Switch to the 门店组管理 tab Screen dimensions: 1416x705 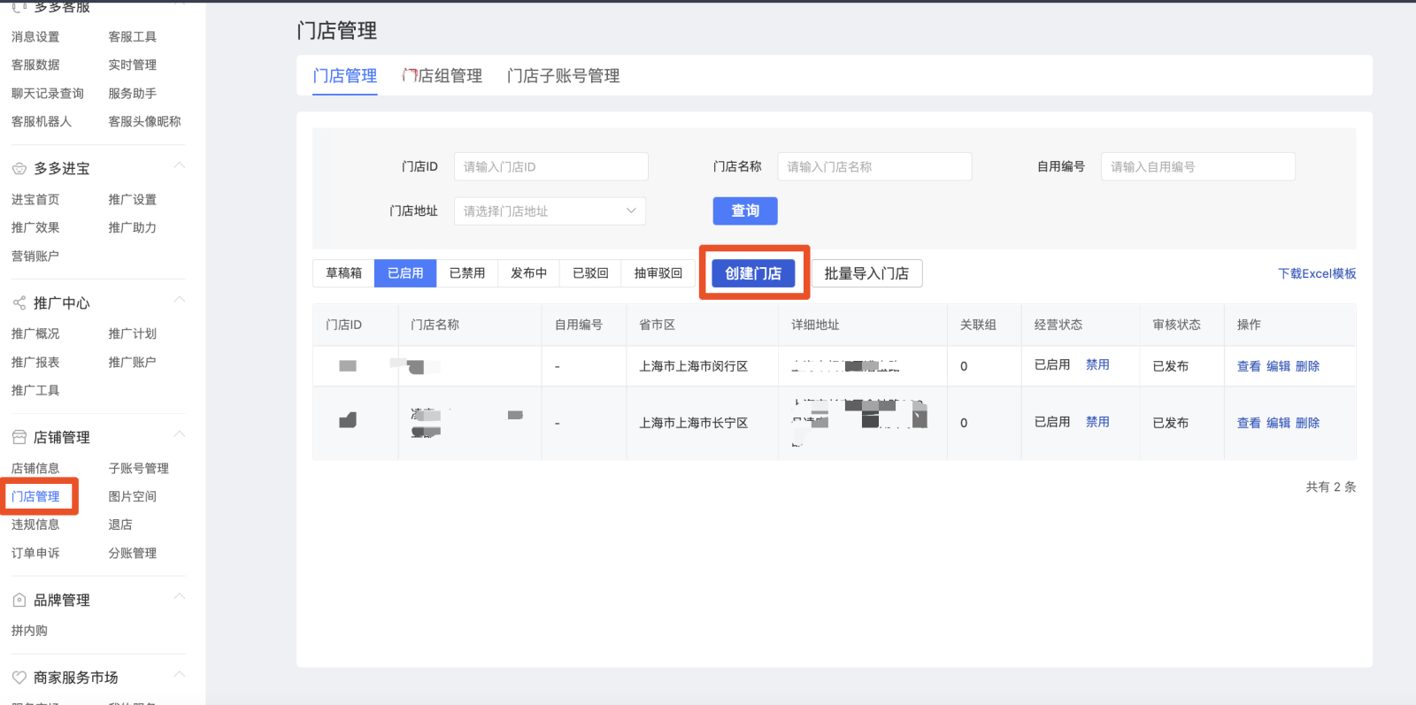click(x=442, y=76)
